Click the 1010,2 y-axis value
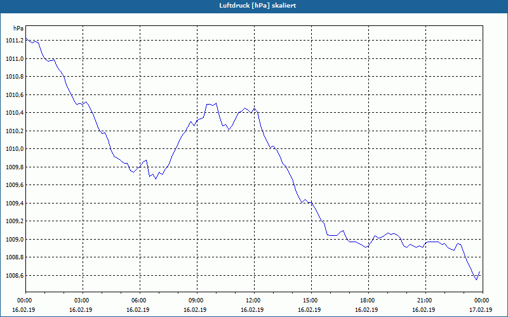The image size is (508, 317). click(x=15, y=131)
